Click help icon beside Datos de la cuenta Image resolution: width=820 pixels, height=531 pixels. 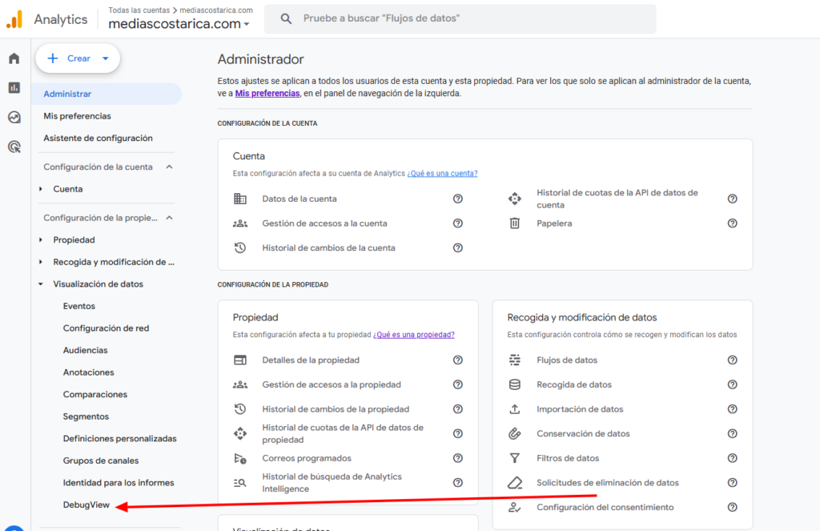[x=458, y=199]
